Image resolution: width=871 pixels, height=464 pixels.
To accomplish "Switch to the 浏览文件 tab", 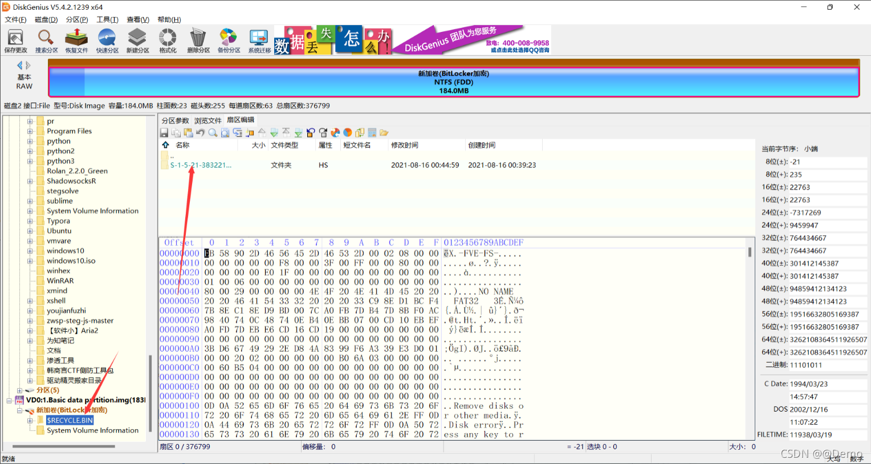I will 207,121.
